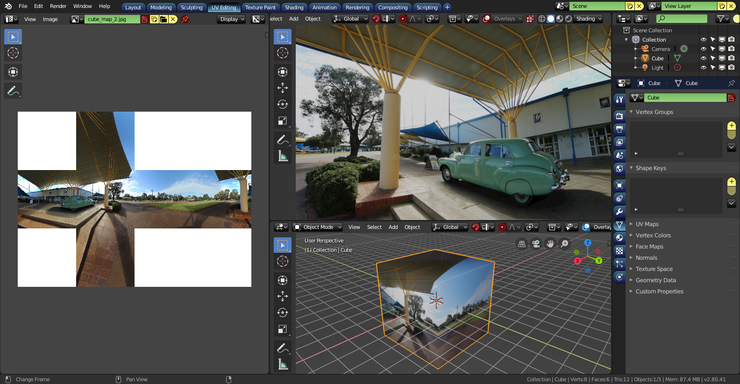This screenshot has height=384, width=740.
Task: Open the outliner filter funnel icon
Action: pyautogui.click(x=722, y=19)
